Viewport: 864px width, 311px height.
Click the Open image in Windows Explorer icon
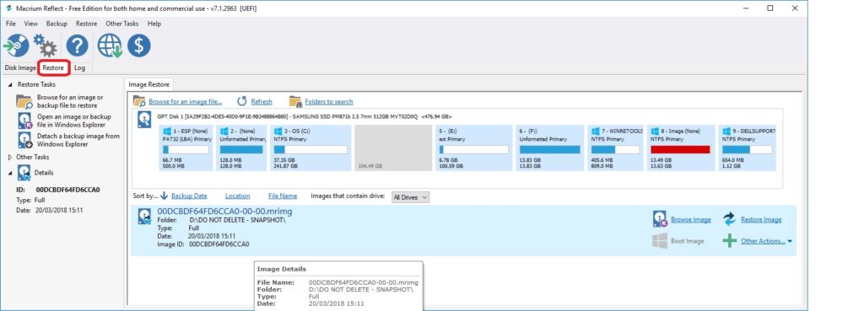[x=24, y=121]
